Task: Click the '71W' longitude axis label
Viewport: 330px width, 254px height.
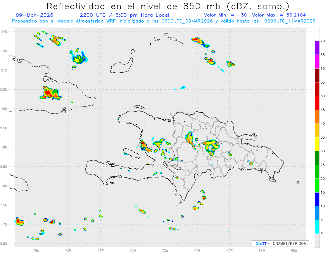Action: pos(197,250)
